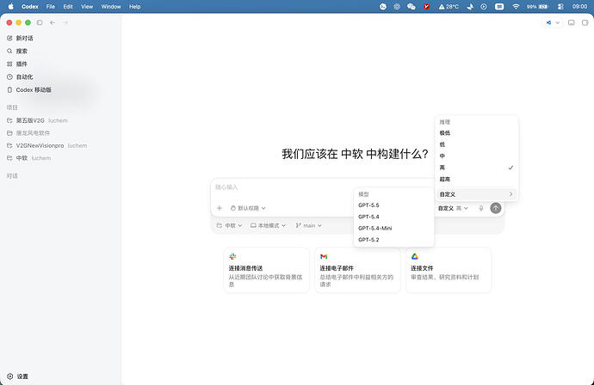Screen dimensions: 594x385
Task: Choose GPT-5.4-Mini from the model list
Action: (x=393, y=228)
